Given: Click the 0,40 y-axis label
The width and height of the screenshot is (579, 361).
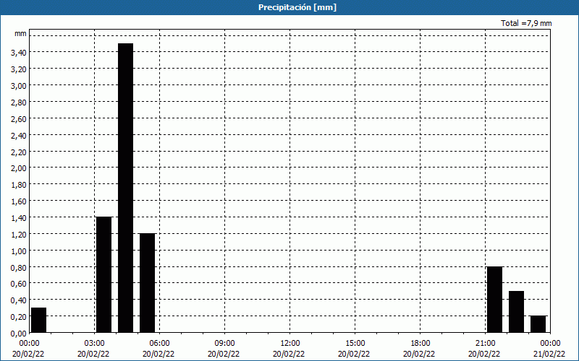Looking at the screenshot, I should click(19, 300).
